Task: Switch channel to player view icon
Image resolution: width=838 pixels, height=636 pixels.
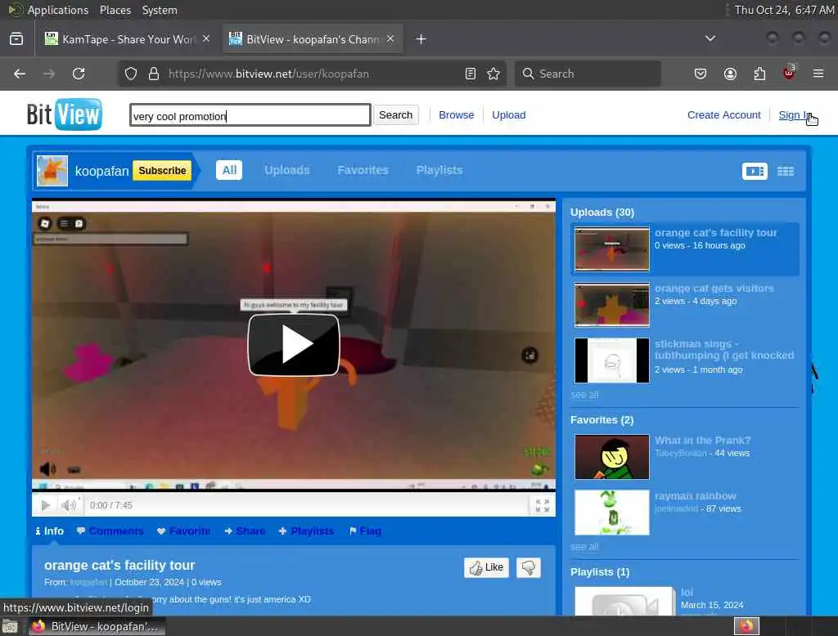Action: (x=755, y=171)
